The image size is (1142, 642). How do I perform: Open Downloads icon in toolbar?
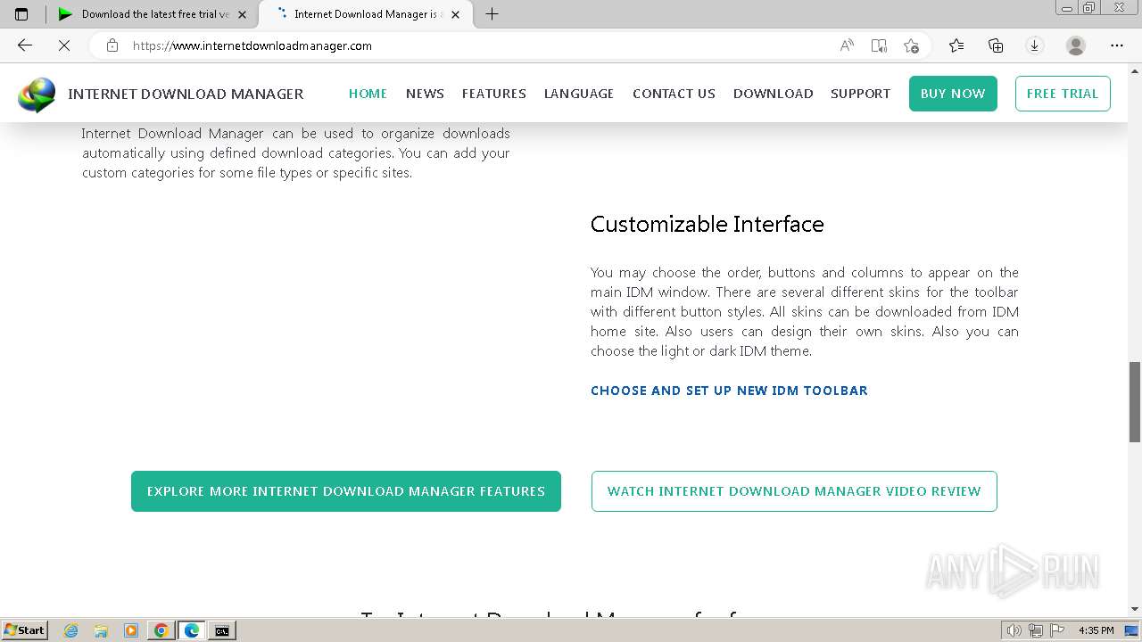(1035, 45)
